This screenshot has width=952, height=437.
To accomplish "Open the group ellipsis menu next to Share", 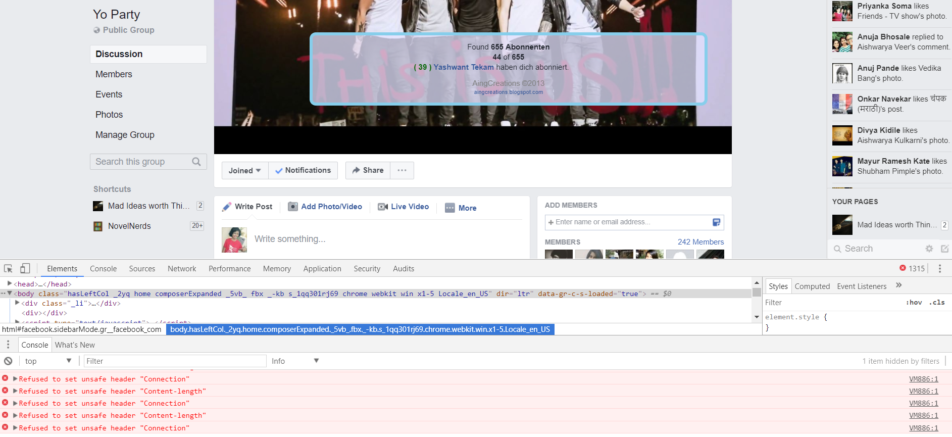I will coord(402,170).
